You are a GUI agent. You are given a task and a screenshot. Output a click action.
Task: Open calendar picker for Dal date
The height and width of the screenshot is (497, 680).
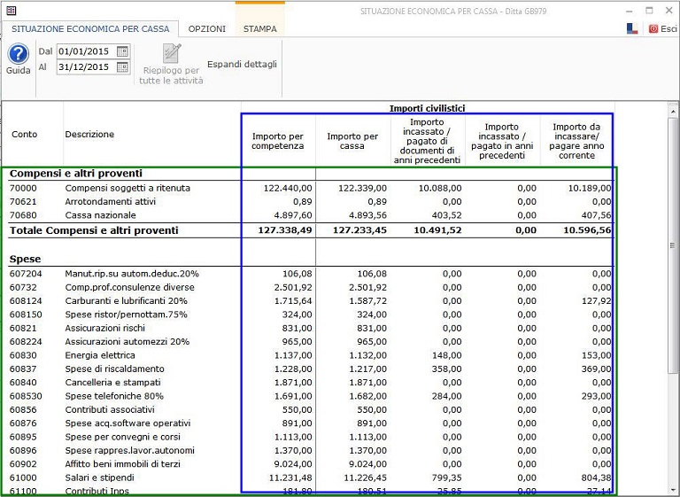point(123,51)
